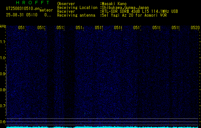Click the 0.8 kHz axis label
The height and width of the screenshot is (128, 201).
[x=3, y=90]
